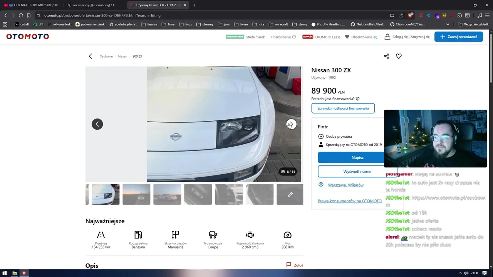
Task: Click Zaloguj się | Zarejestruj się
Action: click(408, 37)
